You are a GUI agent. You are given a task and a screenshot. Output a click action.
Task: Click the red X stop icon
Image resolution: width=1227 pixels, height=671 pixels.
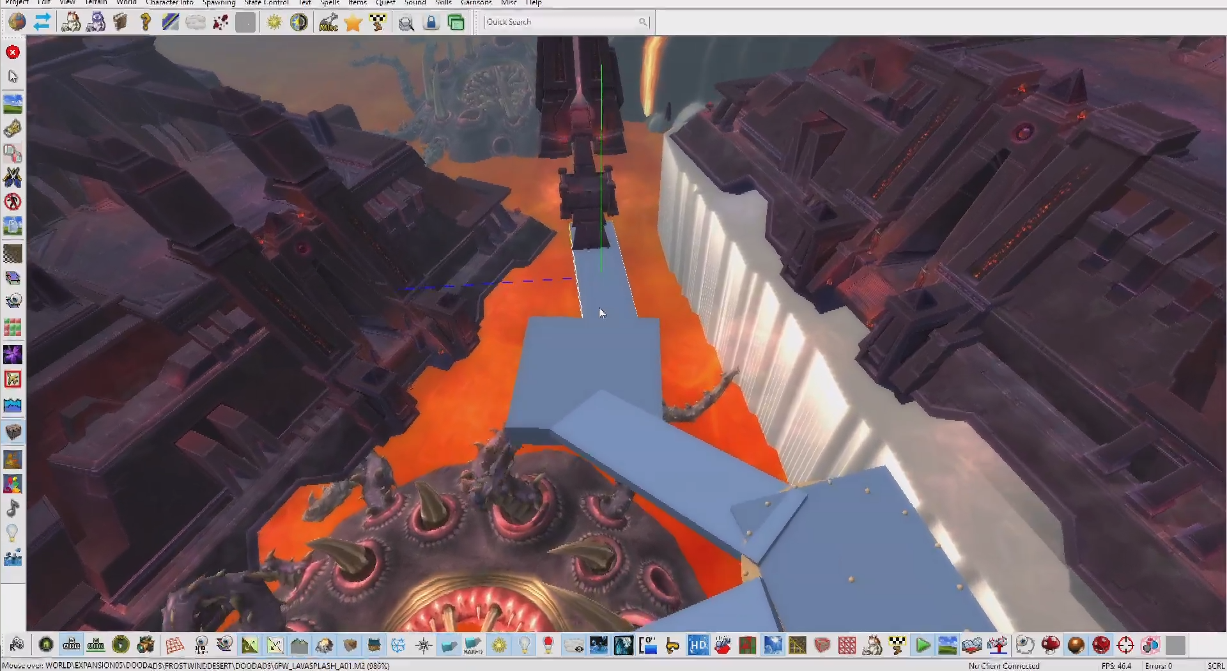[x=13, y=52]
